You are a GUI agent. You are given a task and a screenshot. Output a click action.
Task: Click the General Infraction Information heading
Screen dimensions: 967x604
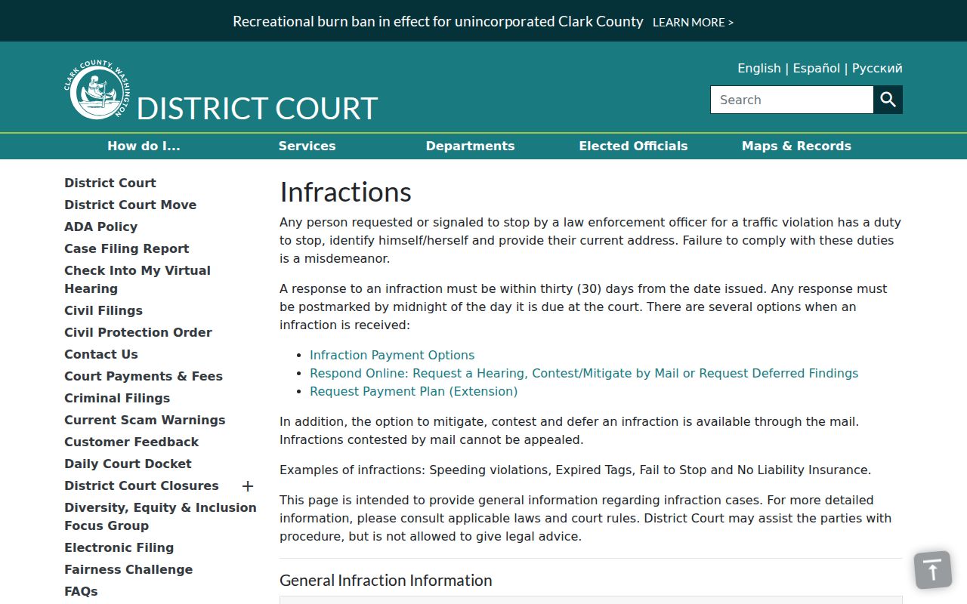pyautogui.click(x=385, y=580)
